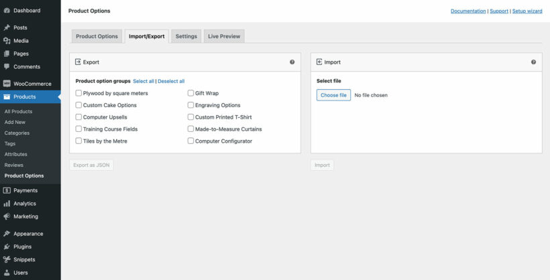This screenshot has height=280, width=550.
Task: Open Add New product submenu
Action: point(15,123)
